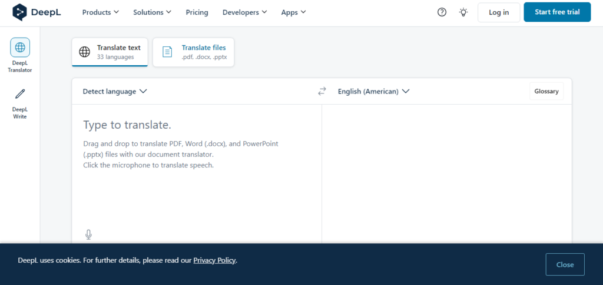The height and width of the screenshot is (285, 603).
Task: Open the Detect language source selector
Action: point(115,91)
